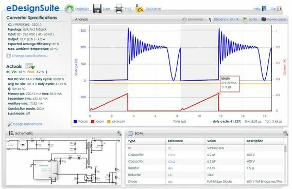Switch to the Bode analysis view
Screen dimensions: 292x189
tap(250, 20)
